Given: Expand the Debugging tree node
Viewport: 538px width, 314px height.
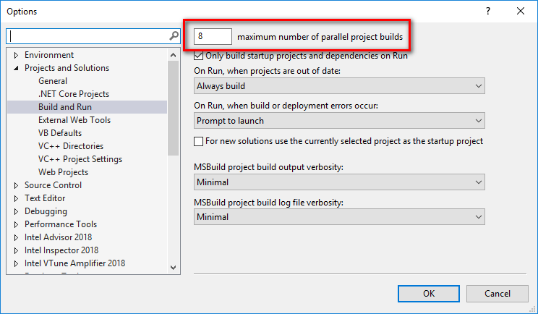Looking at the screenshot, I should click(x=16, y=211).
